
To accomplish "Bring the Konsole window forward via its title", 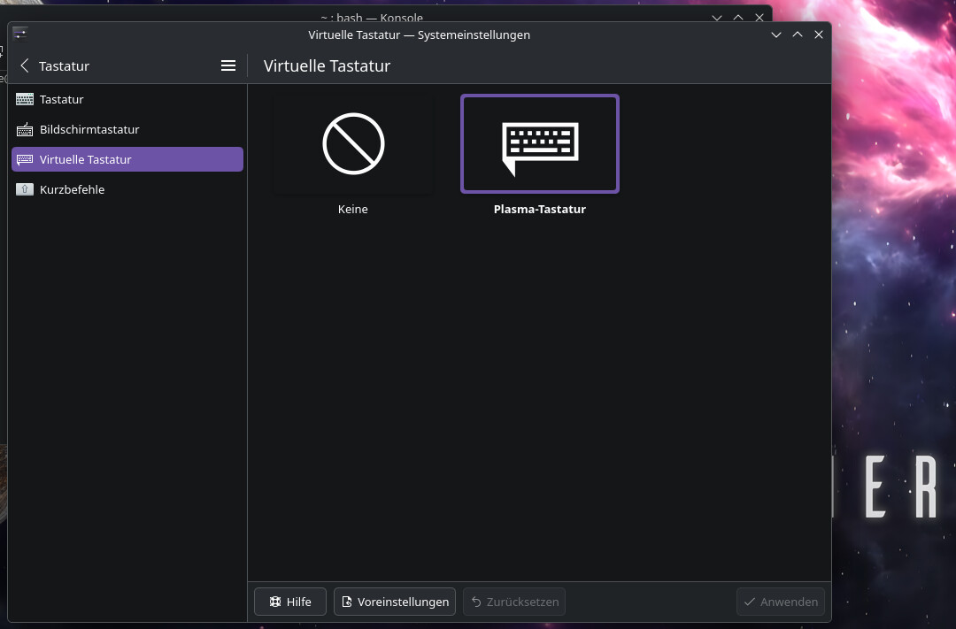I will (372, 17).
